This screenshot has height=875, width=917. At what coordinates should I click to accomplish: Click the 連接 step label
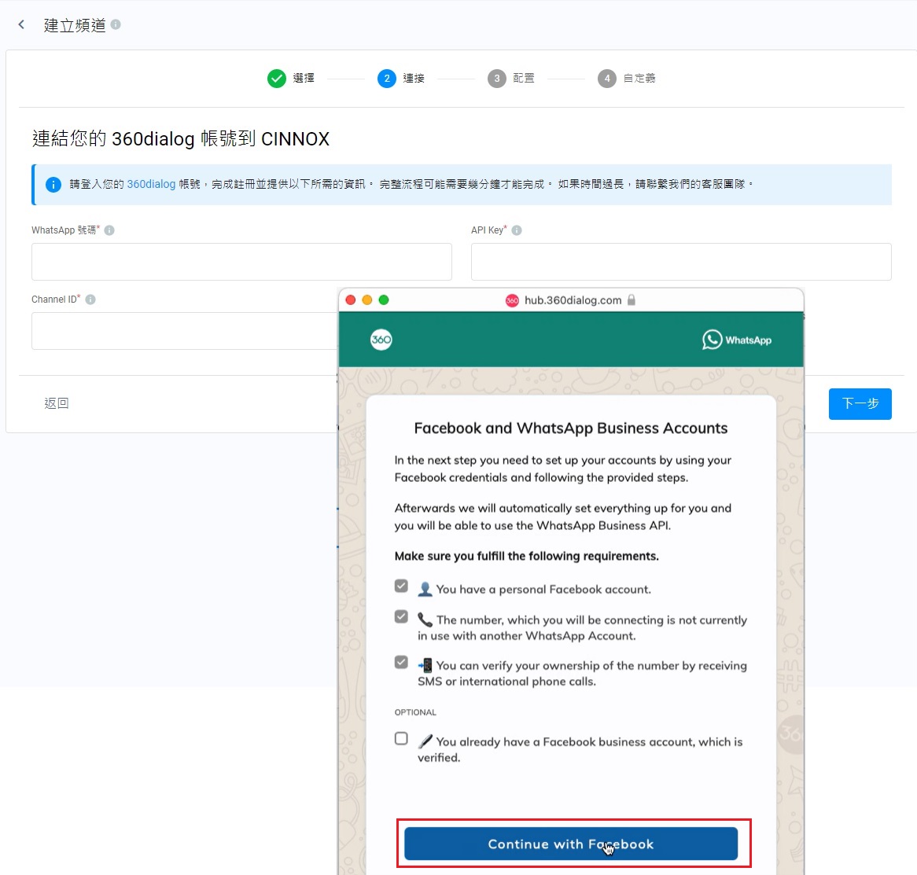coord(414,79)
